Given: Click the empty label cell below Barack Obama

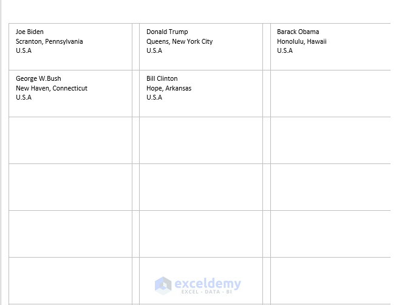Looking at the screenshot, I should 330,94.
